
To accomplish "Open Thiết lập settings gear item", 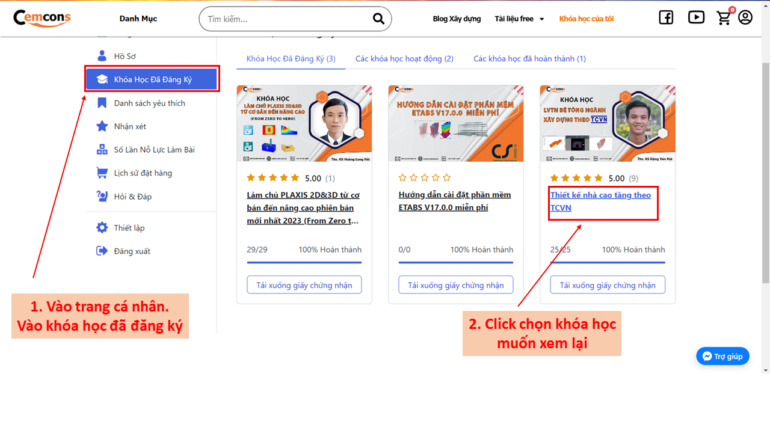I will click(x=129, y=228).
